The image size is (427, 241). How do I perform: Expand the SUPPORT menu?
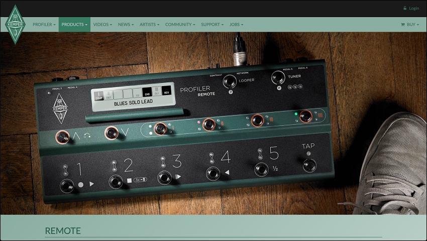click(212, 25)
